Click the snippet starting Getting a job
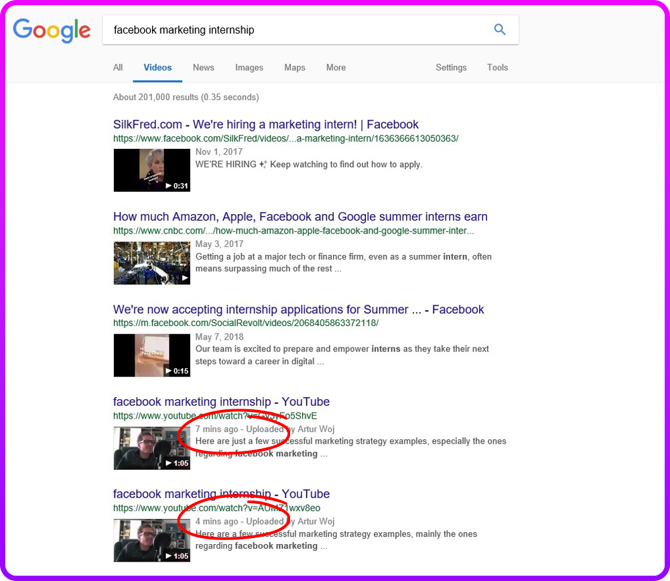This screenshot has height=581, width=670. pyautogui.click(x=344, y=262)
